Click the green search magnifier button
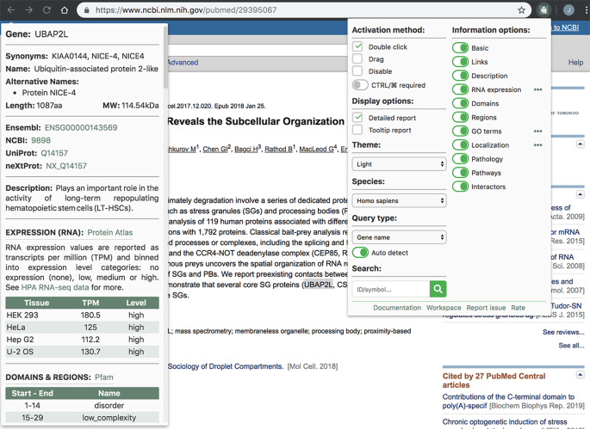 438,289
